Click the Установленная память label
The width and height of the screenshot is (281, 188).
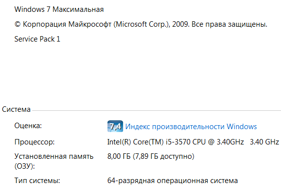click(54, 156)
